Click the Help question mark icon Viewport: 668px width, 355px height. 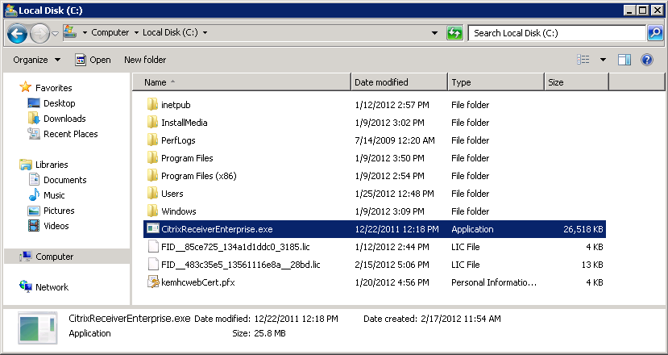[x=646, y=60]
